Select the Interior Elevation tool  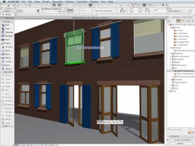coord(7,116)
